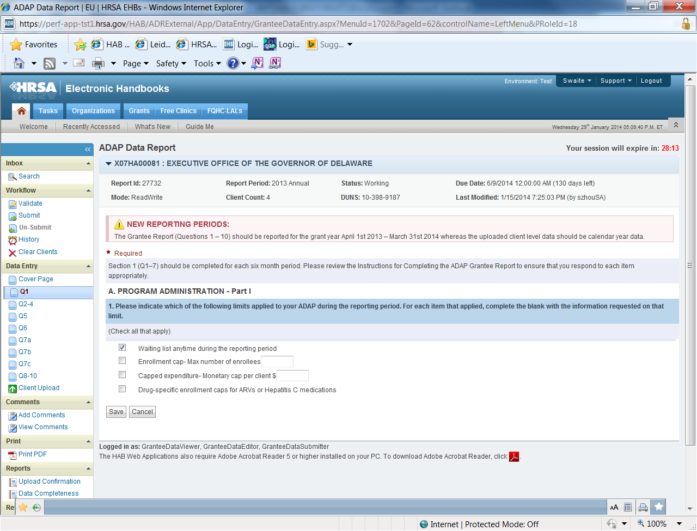Open the QIP Logi... favorites shortcut
The width and height of the screenshot is (697, 531).
click(282, 45)
